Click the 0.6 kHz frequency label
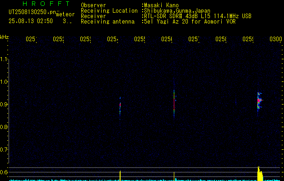284x181 pixels. 4,172
